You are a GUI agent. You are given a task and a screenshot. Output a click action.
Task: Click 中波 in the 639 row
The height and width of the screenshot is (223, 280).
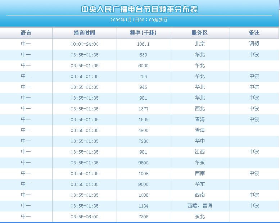point(254,55)
